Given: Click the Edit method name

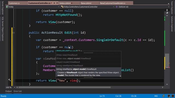Looking at the screenshot, I should (68, 33).
